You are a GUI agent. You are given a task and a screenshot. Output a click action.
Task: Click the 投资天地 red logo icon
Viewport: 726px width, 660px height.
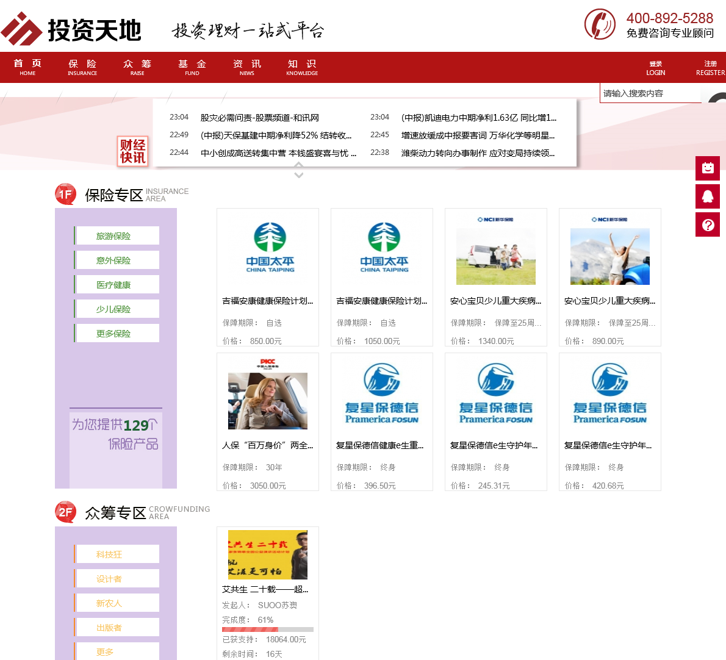pos(21,29)
